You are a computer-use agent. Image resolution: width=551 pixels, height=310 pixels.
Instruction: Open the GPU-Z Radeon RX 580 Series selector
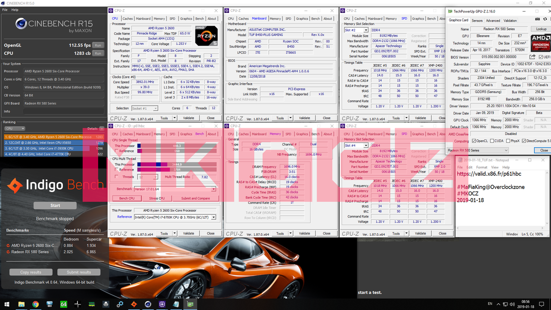pos(478,150)
